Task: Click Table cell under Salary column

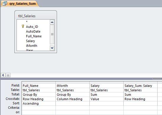Action: (107, 90)
